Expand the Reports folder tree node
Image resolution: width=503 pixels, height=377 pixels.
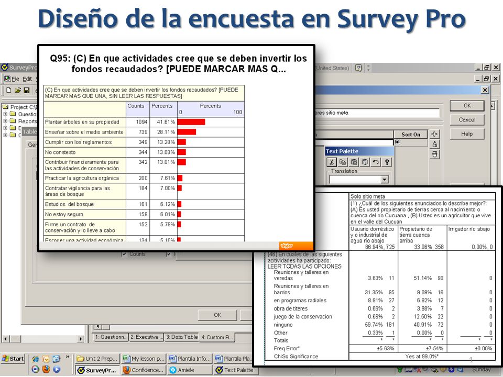[x=5, y=121]
